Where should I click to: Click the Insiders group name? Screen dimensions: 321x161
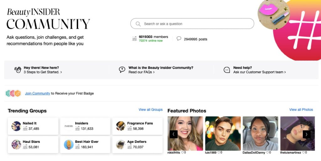(82, 123)
